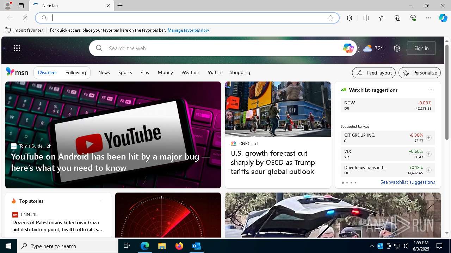Open the Copilot sidebar icon
This screenshot has height=253, width=451.
click(x=443, y=18)
